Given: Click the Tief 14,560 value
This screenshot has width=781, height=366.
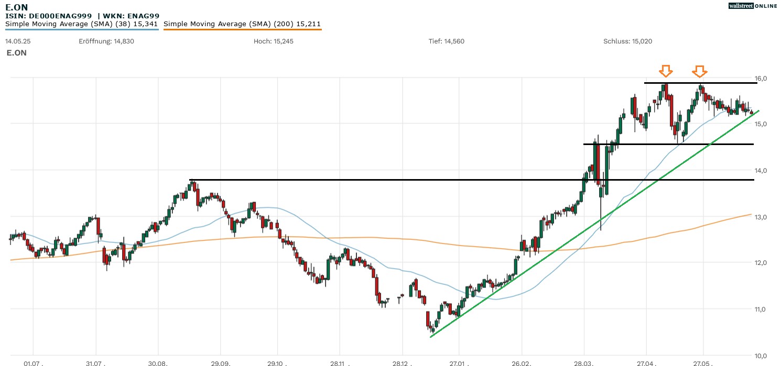Looking at the screenshot, I should click(x=446, y=41).
